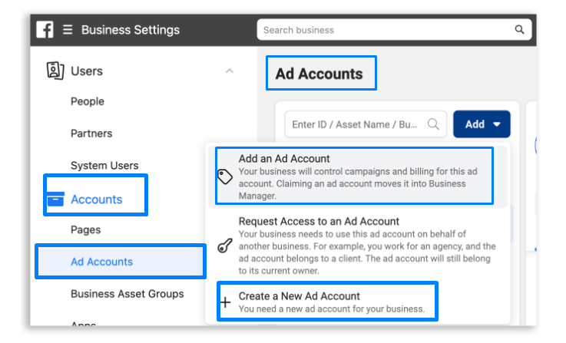Click the tag icon for Add an Ad Account
The width and height of the screenshot is (566, 343).
tap(225, 176)
